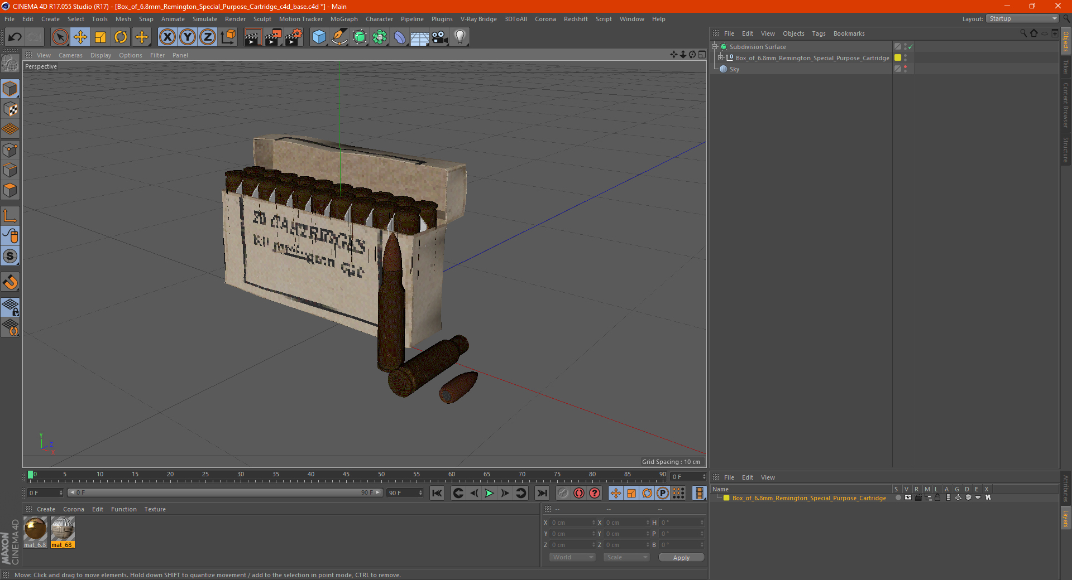Viewport: 1072px width, 580px height.
Task: Switch to Polygons mode
Action: [10, 190]
